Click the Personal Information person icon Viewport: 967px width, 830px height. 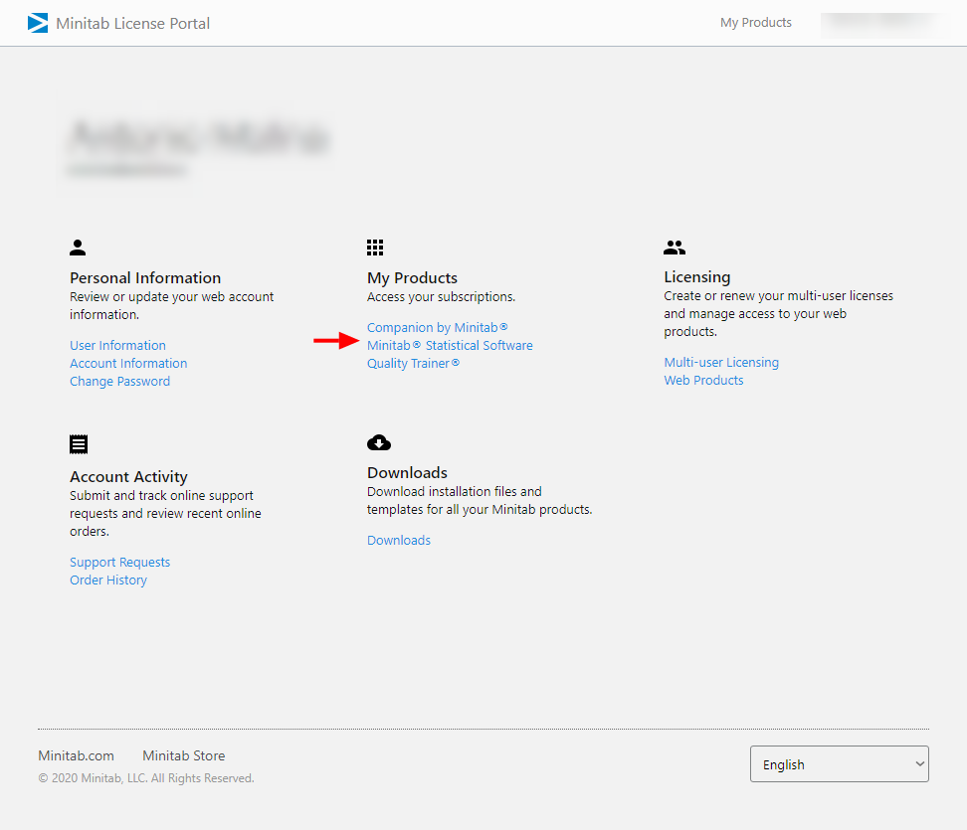(x=78, y=248)
